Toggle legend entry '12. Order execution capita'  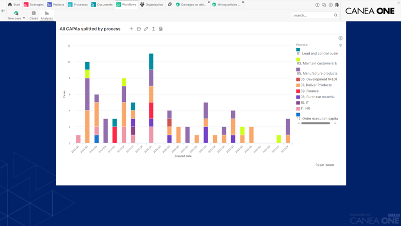[x=317, y=118]
